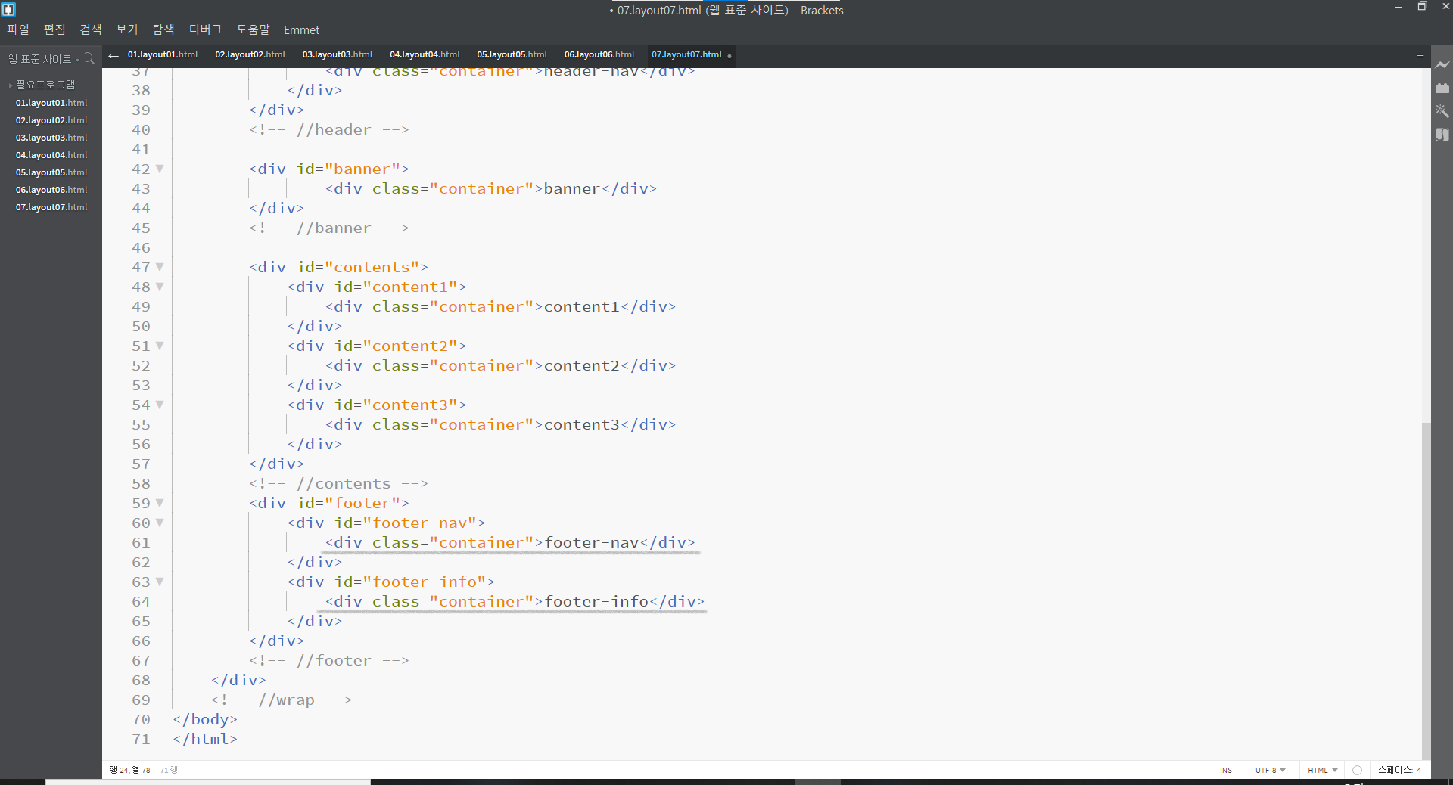
Task: Switch to the 02.layout02.html tab
Action: coord(250,54)
